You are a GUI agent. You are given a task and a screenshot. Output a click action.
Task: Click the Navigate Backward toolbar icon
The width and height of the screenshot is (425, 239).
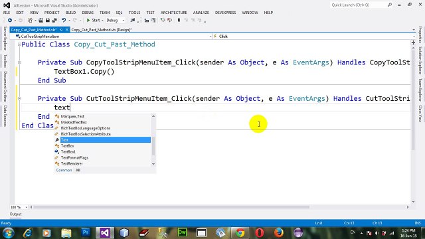click(10, 21)
